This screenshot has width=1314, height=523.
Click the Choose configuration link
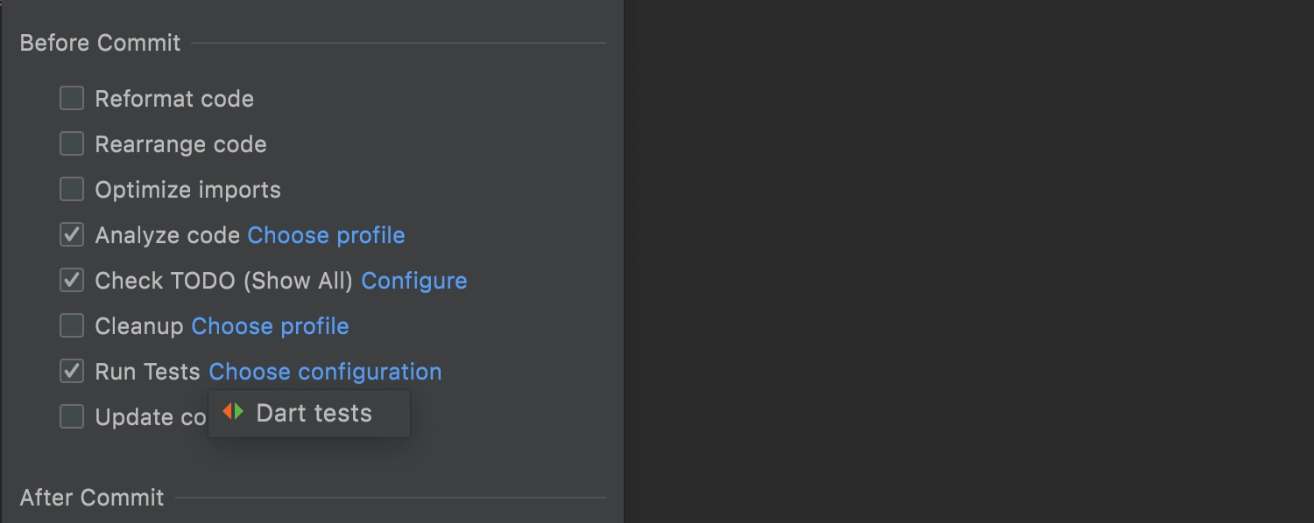pos(325,372)
